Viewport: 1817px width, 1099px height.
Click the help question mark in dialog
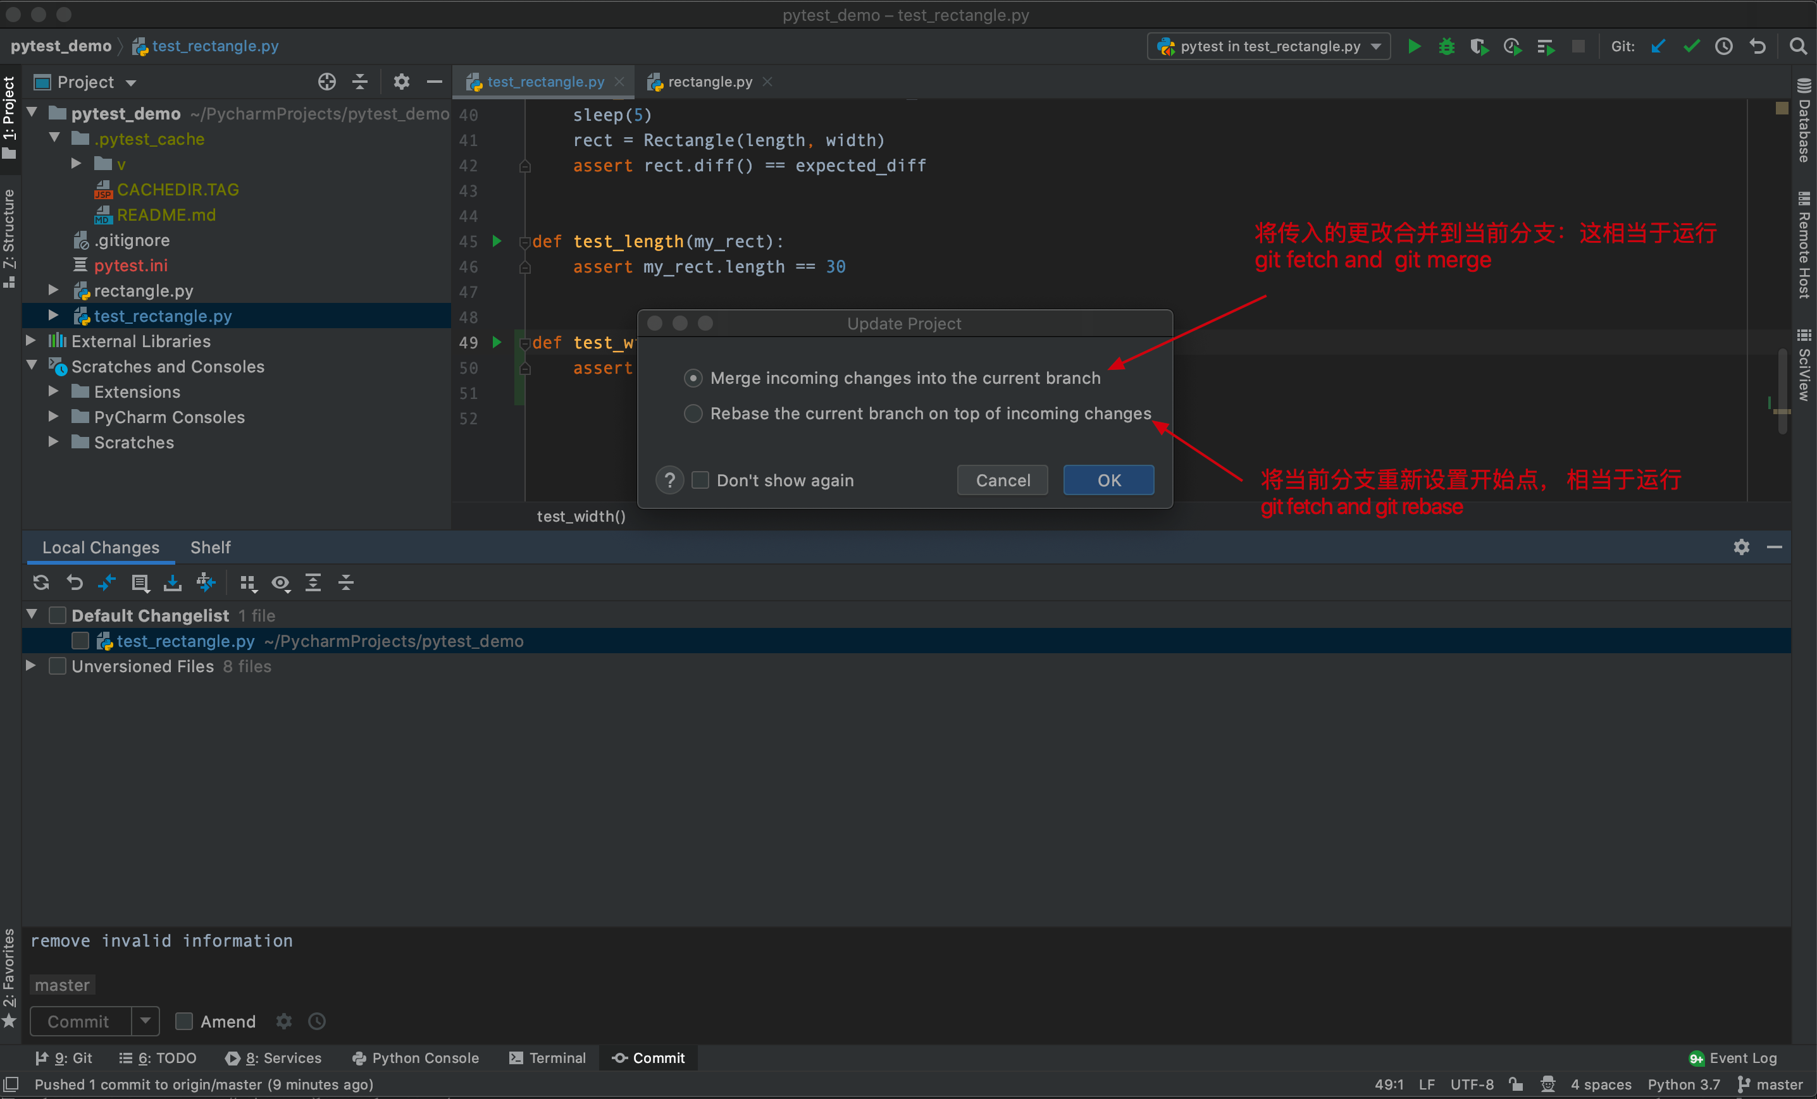pyautogui.click(x=669, y=481)
